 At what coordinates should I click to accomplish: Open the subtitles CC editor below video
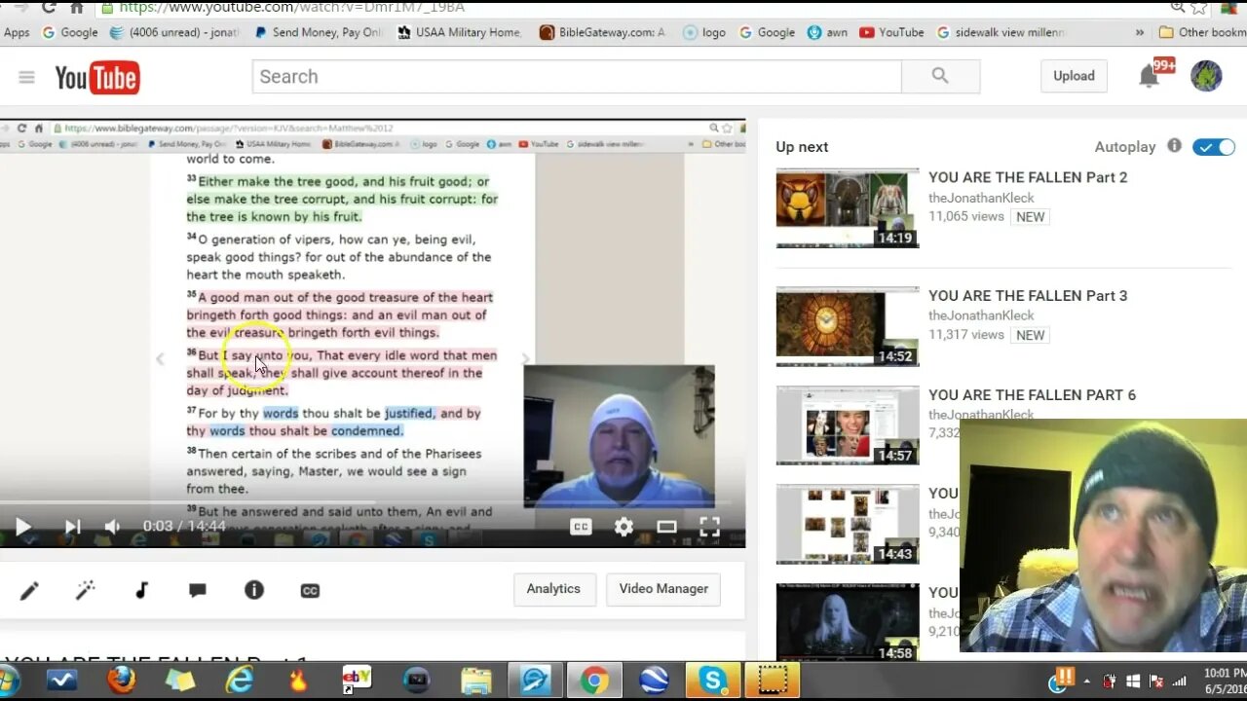[310, 590]
